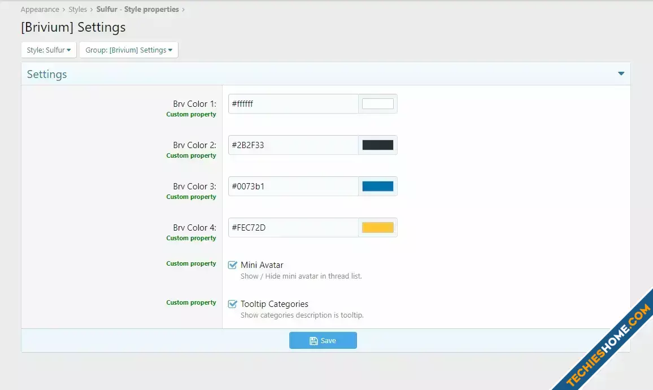Open the Group: [Brivium] Settings dropdown

(x=129, y=50)
